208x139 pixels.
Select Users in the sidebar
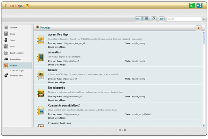coord(12,40)
